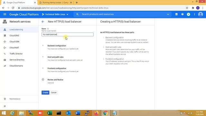The image size is (206, 116).
Task: Open the Technical Skills Linux project selector
Action: tap(55, 14)
